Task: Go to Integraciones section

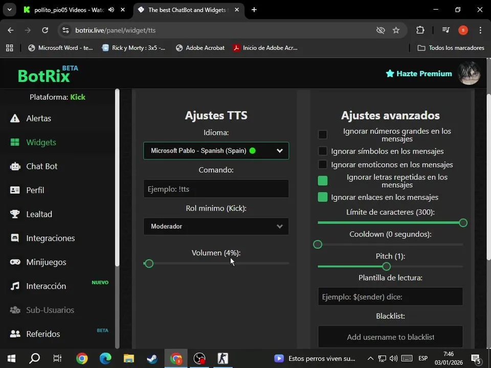Action: (51, 238)
